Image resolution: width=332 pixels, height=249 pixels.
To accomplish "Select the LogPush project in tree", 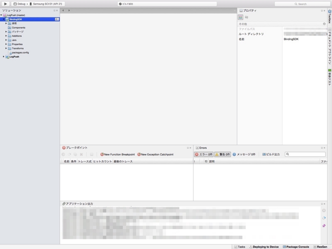I will pyautogui.click(x=14, y=57).
